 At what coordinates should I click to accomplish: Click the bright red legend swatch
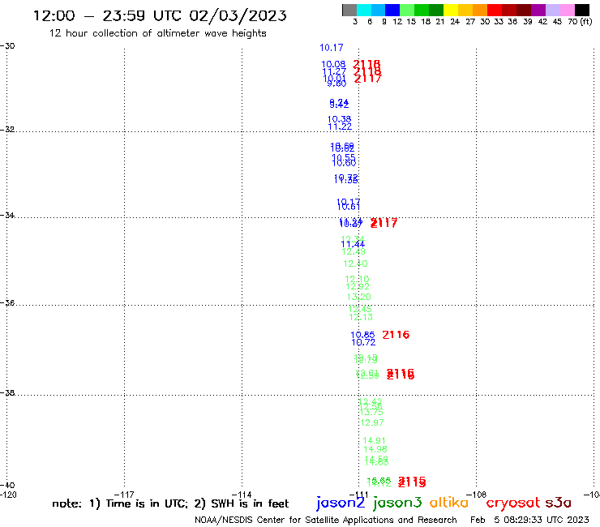tap(494, 10)
